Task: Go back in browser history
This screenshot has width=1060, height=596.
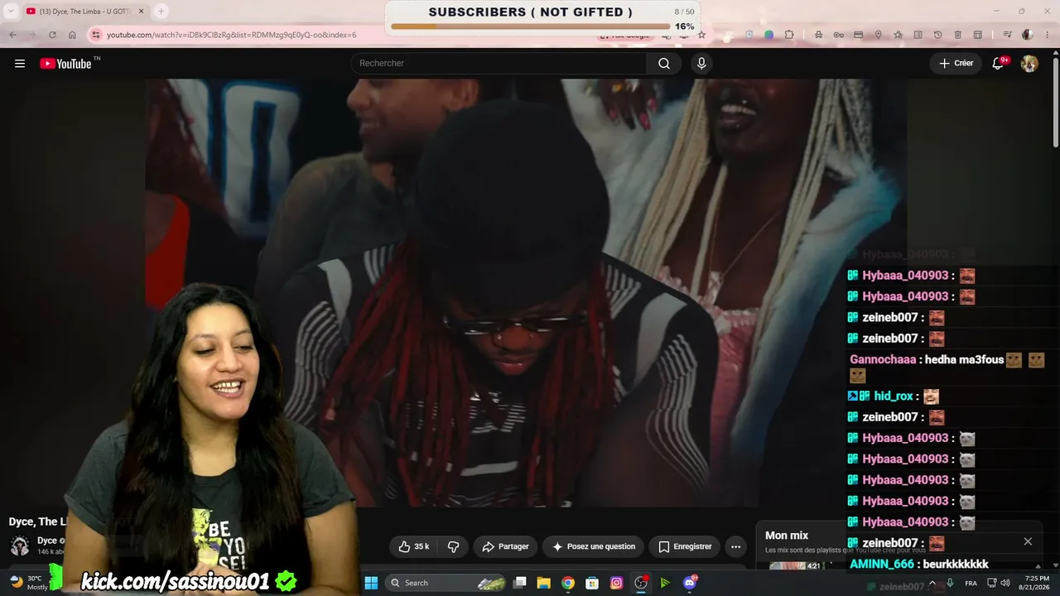Action: click(12, 35)
